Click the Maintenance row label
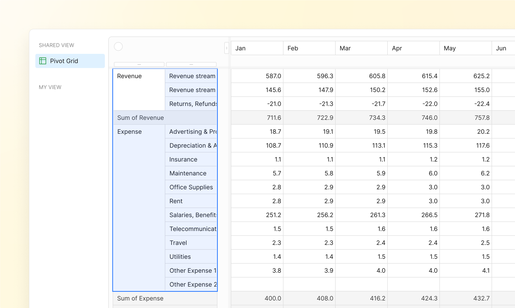The width and height of the screenshot is (515, 308). point(191,173)
